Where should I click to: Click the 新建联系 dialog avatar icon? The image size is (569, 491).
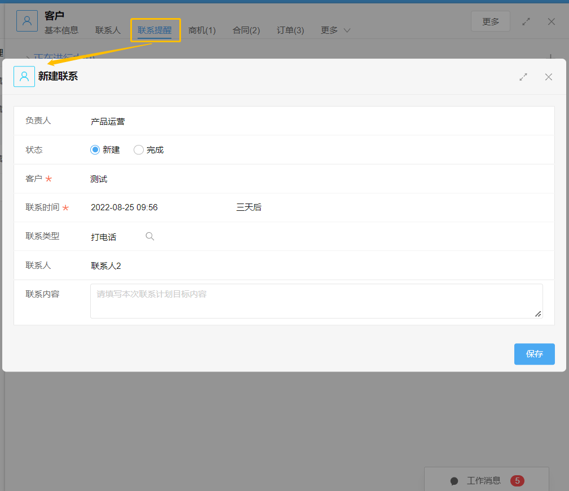[24, 77]
